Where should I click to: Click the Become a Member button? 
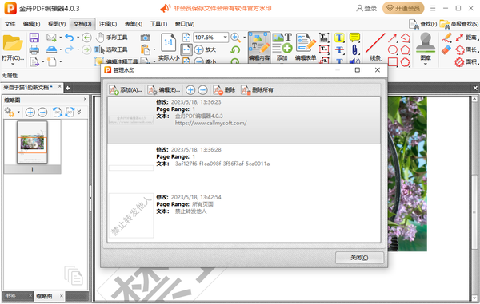[x=403, y=8]
